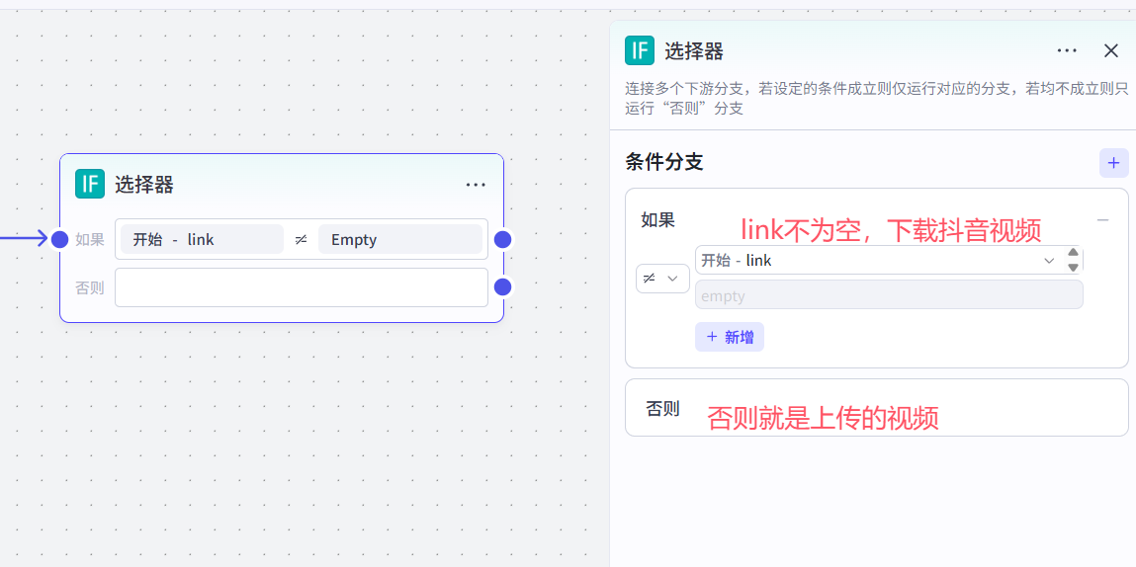Click the input port of the 如果 row
The width and height of the screenshot is (1136, 567).
[x=60, y=239]
